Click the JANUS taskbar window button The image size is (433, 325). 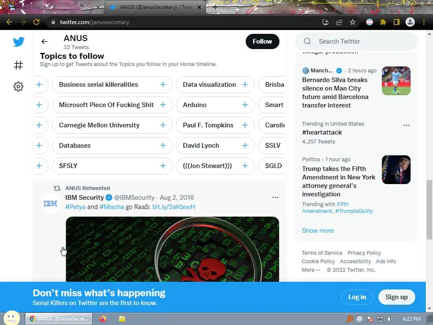click(x=59, y=319)
